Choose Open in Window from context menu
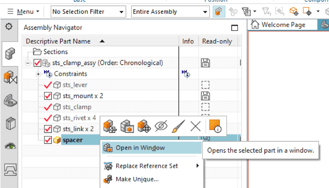 point(152,148)
